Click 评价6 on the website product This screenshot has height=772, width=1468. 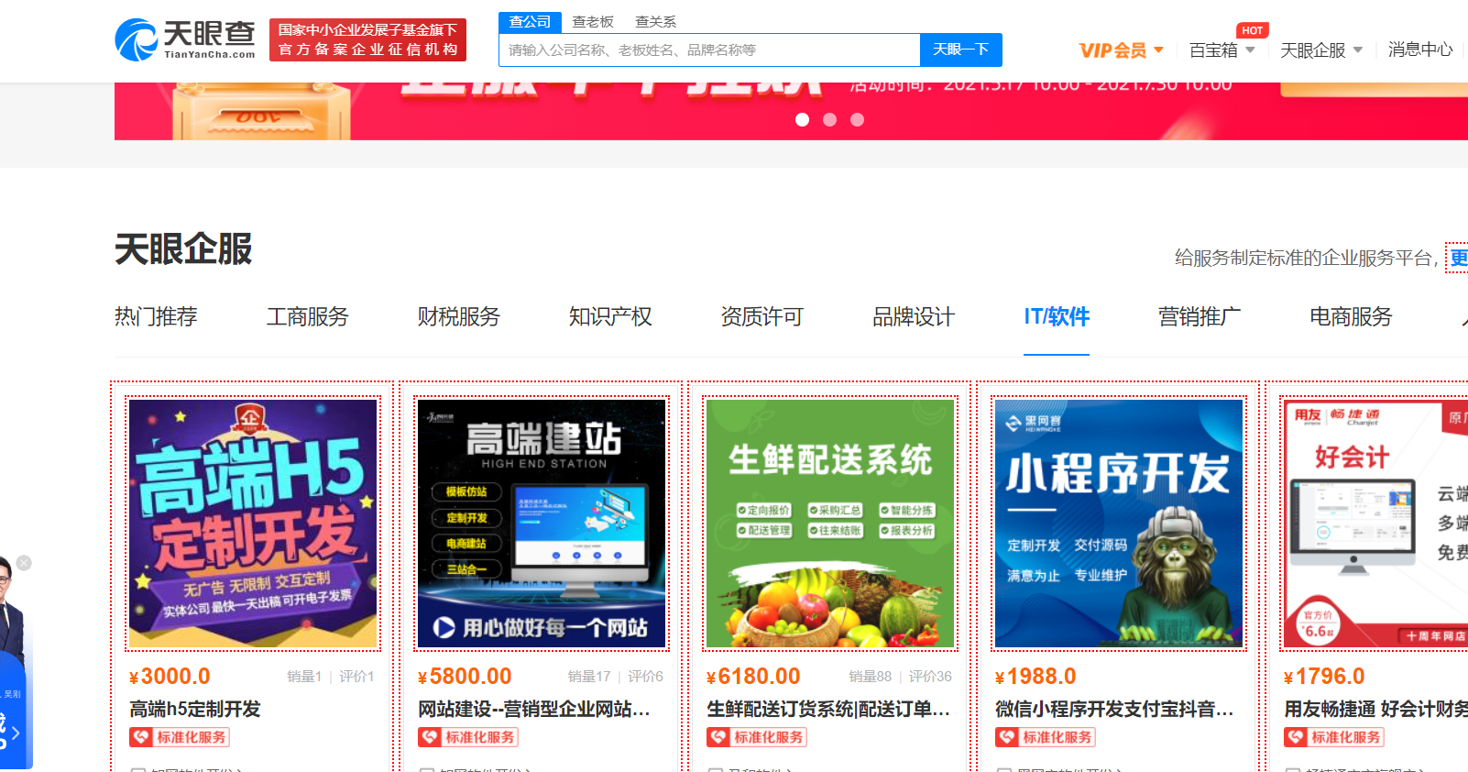[645, 677]
